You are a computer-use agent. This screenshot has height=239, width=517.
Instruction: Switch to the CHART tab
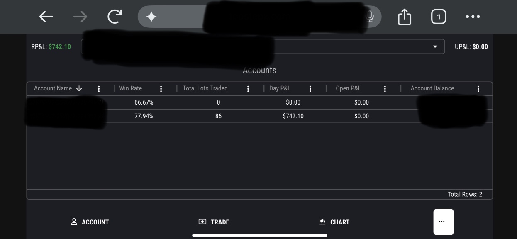pyautogui.click(x=334, y=222)
